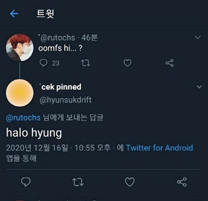Retweet the halo hyung tweet
208x201 pixels.
[78, 182]
